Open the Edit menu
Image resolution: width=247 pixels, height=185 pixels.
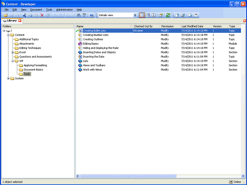point(15,10)
